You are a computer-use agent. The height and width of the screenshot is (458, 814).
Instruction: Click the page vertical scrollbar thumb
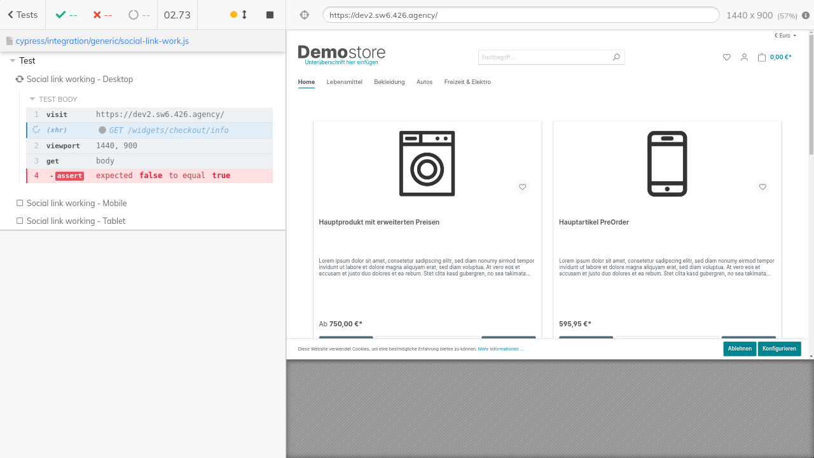pyautogui.click(x=811, y=95)
